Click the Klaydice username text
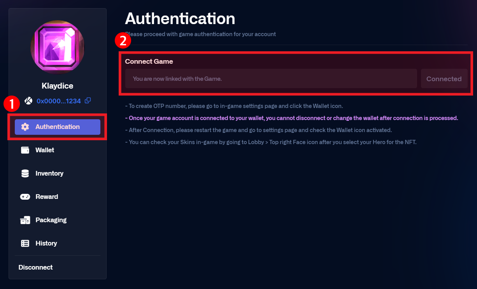 tap(58, 86)
